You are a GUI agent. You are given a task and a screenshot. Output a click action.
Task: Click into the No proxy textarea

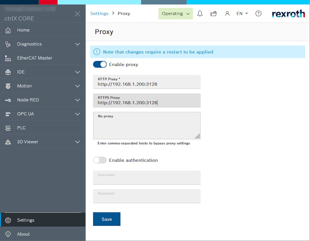147,125
